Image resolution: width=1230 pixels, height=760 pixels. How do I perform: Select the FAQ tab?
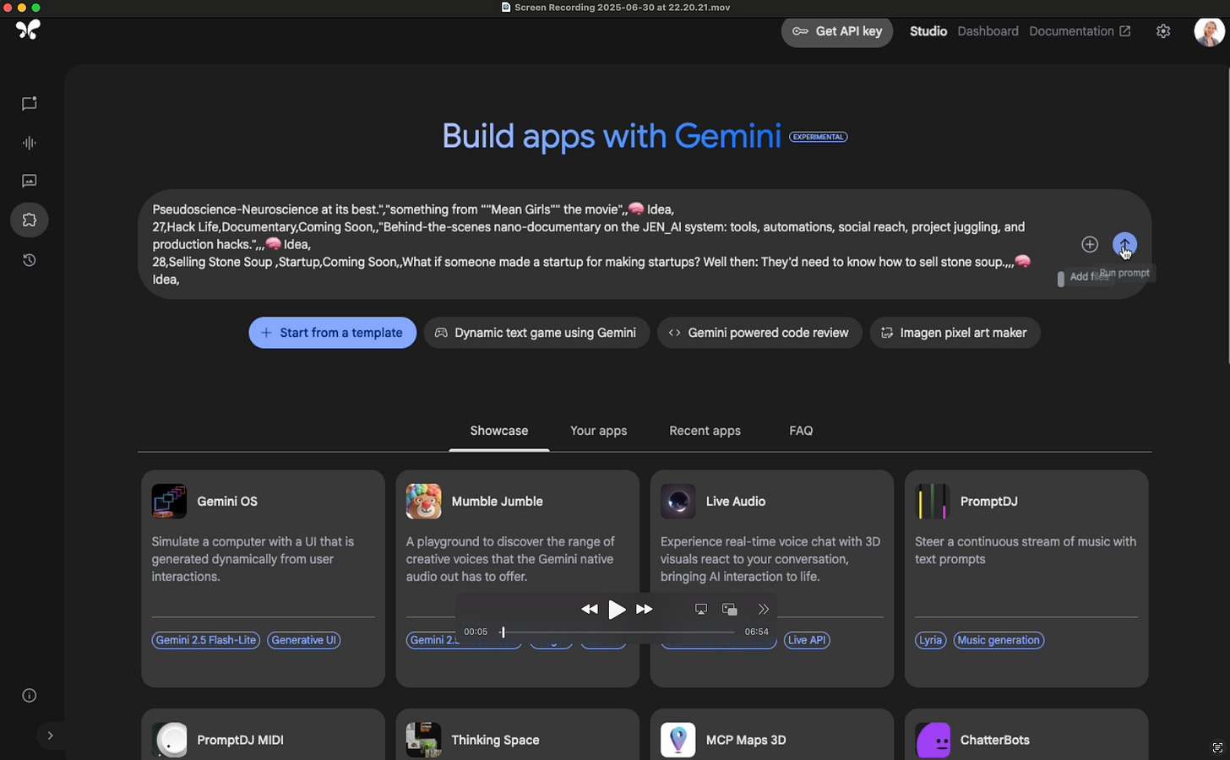pyautogui.click(x=801, y=431)
